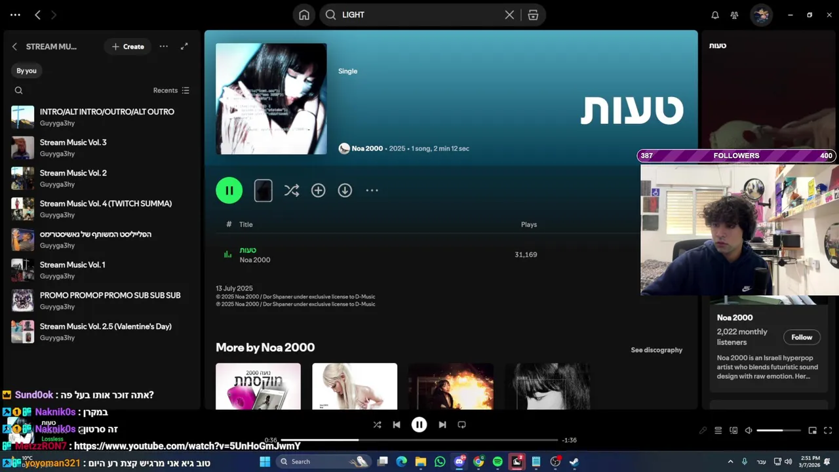Show hidden system tray icons
Viewport: 839px width, 472px height.
tap(730, 462)
